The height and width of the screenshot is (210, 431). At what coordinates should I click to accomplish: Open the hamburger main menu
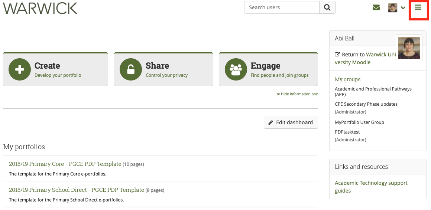pos(418,8)
